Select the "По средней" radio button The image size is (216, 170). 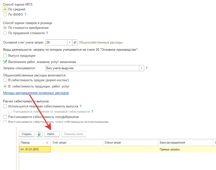pyautogui.click(x=5, y=9)
